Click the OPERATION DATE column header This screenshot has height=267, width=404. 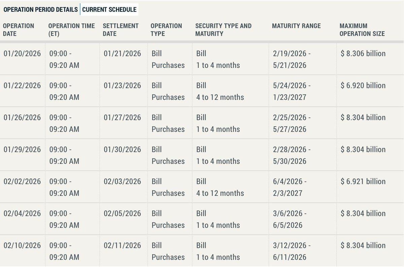point(19,30)
